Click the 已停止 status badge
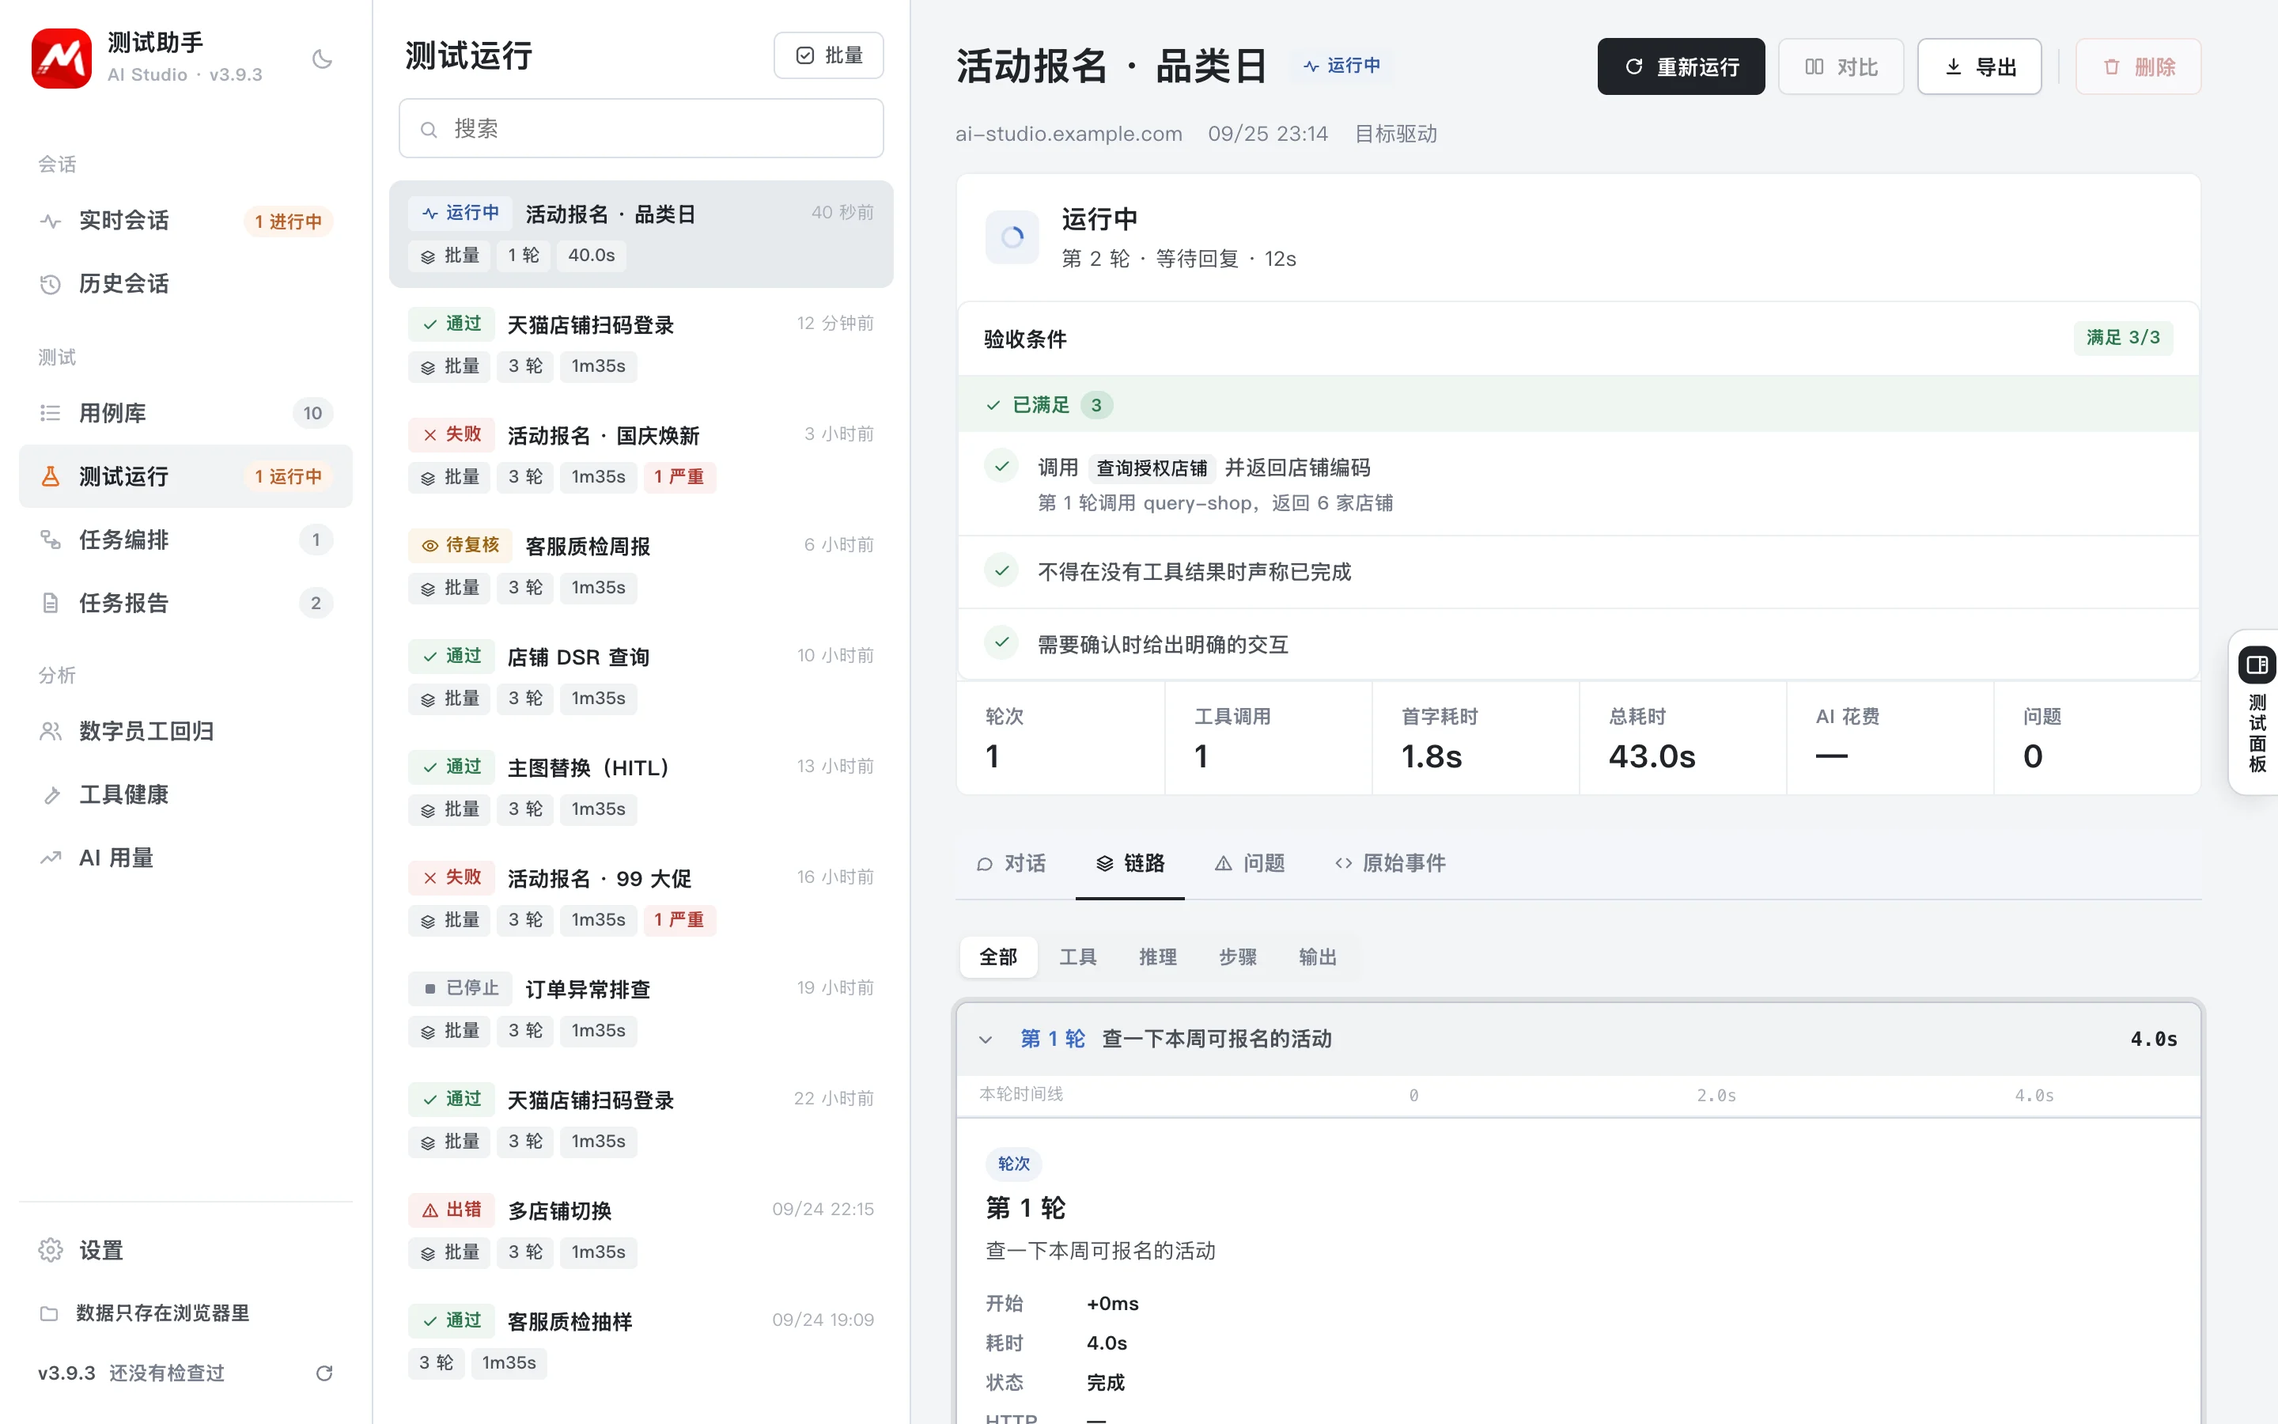This screenshot has height=1424, width=2278. click(x=460, y=989)
